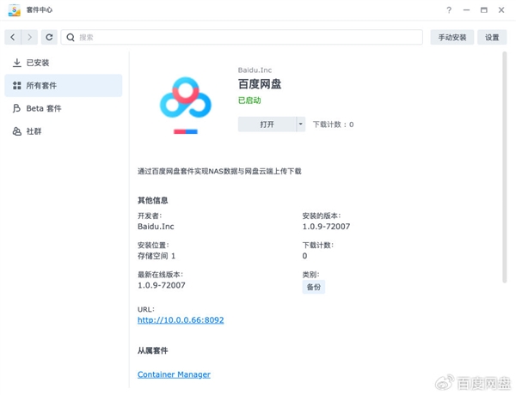Screen dimensions: 516x395
Task: Select 已安装 in the sidebar
Action: click(38, 63)
